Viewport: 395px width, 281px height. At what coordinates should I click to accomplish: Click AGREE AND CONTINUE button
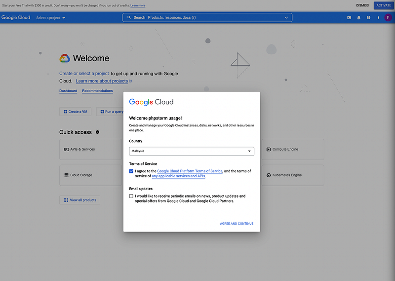click(237, 224)
